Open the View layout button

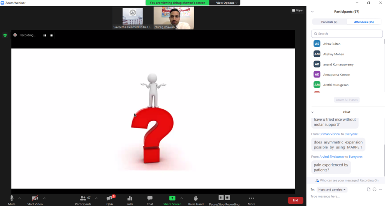297,10
